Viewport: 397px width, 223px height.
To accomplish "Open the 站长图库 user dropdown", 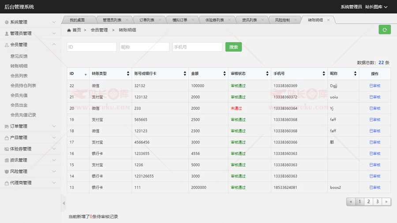I will tap(376, 7).
